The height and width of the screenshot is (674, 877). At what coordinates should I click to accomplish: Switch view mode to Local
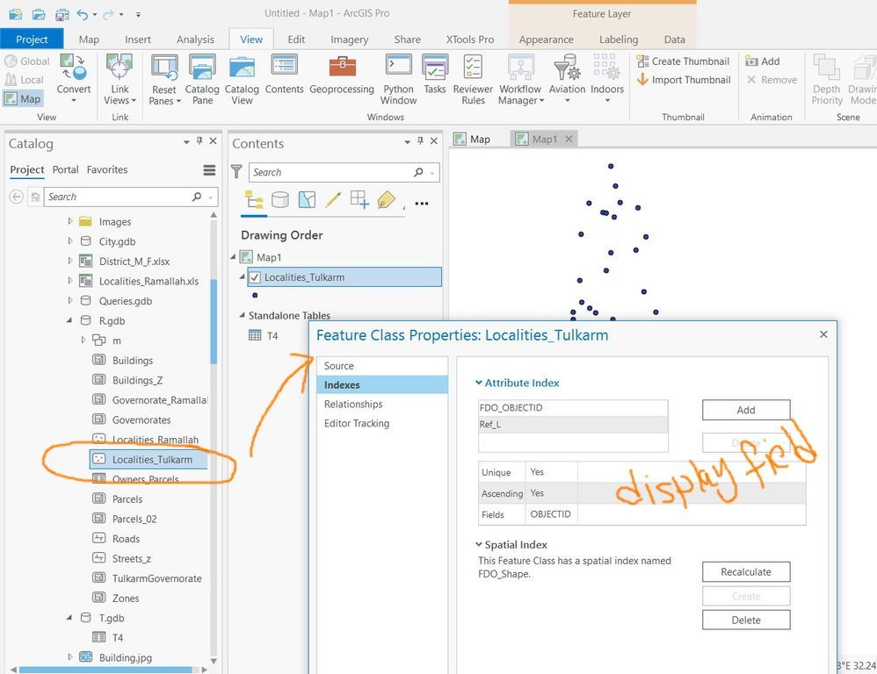[24, 80]
